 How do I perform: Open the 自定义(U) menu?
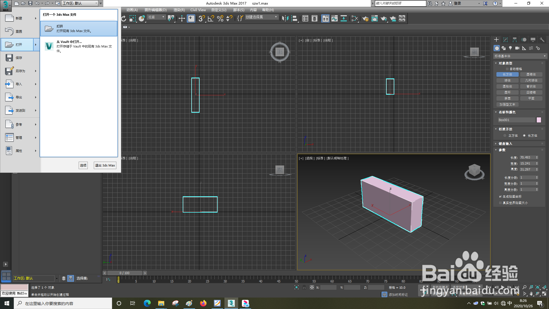(x=219, y=10)
